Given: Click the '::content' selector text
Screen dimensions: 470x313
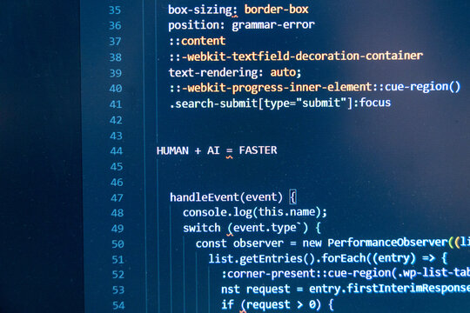Looking at the screenshot, I should coord(198,41).
